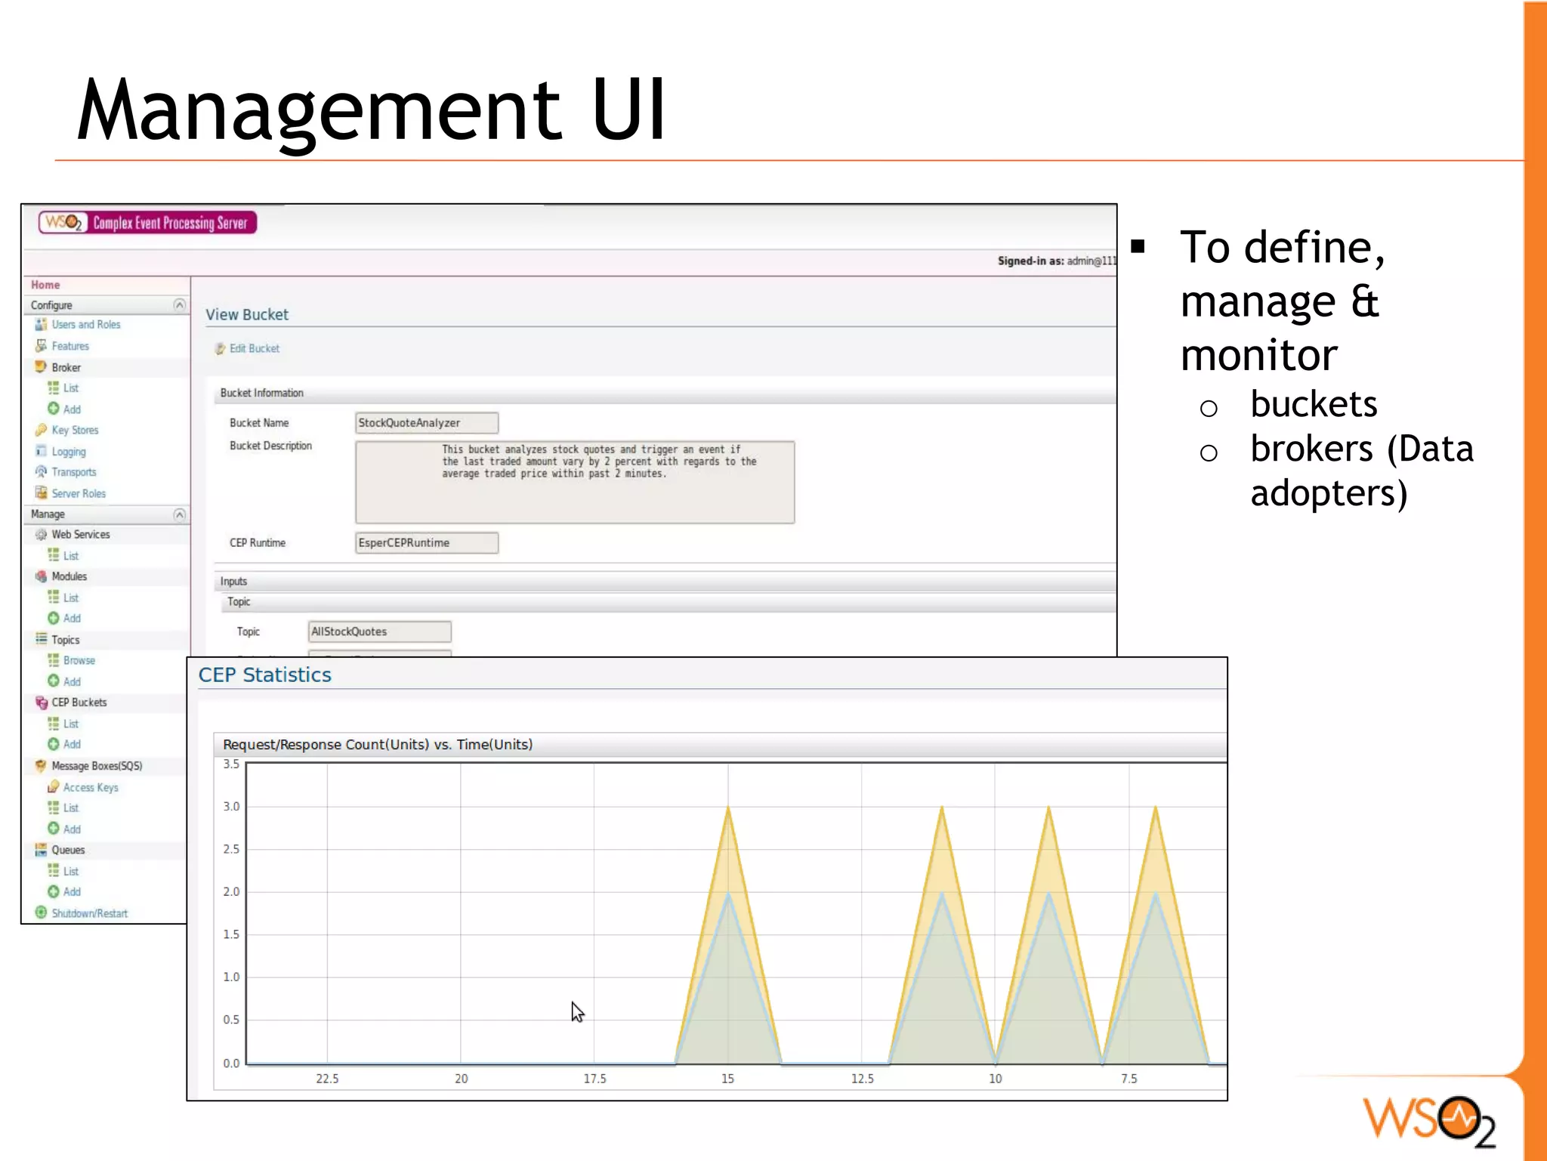Click the Transports icon
The image size is (1547, 1161).
click(x=41, y=471)
